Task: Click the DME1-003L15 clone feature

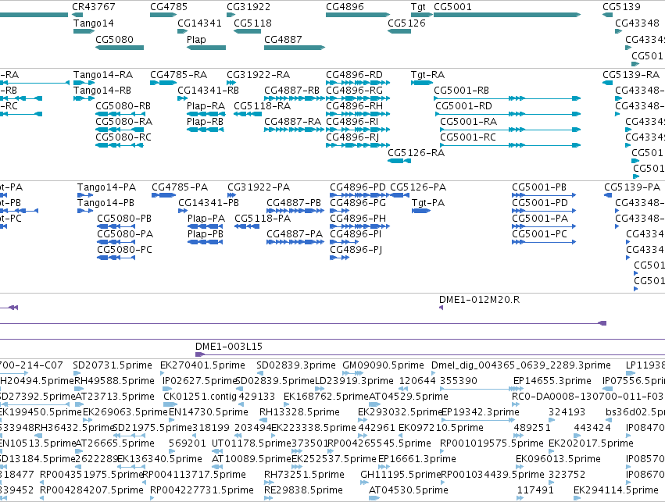Action: (x=430, y=354)
